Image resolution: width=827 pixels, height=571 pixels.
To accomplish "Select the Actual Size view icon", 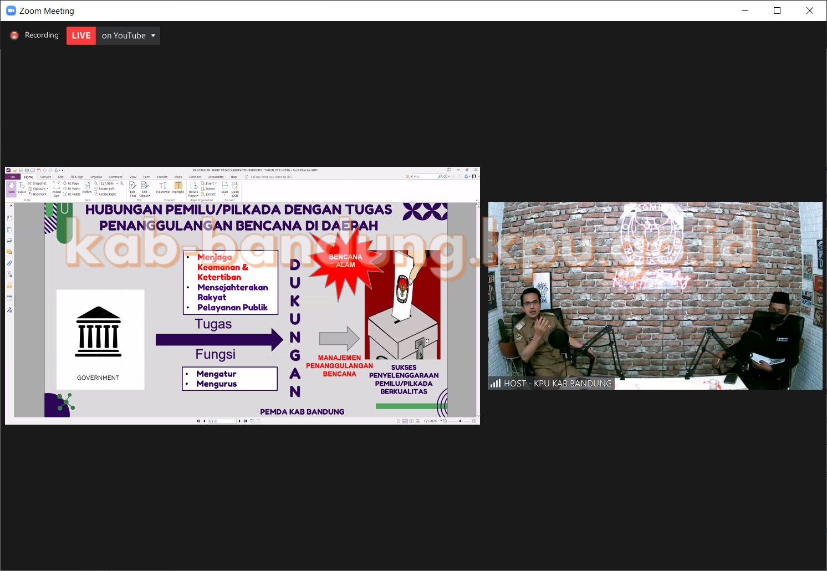I will click(57, 187).
